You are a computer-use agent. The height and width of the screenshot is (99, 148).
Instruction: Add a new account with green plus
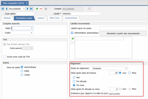[x=37, y=9]
